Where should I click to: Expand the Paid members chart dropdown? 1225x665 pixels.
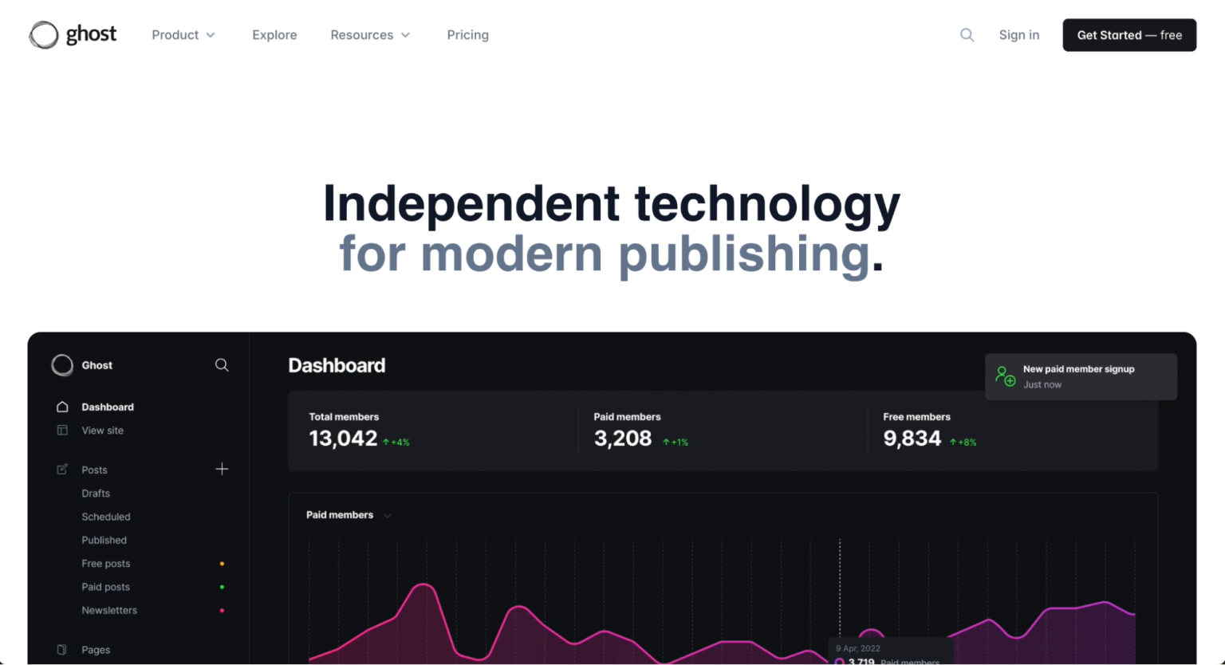[x=388, y=516]
